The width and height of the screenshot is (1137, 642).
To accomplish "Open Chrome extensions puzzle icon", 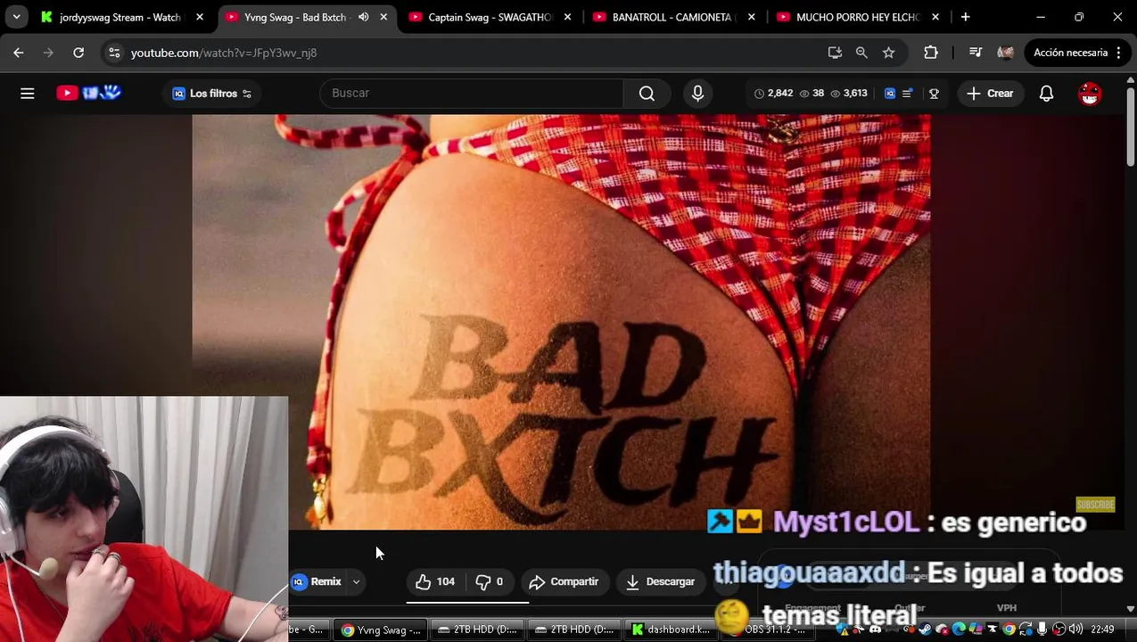I will [930, 53].
